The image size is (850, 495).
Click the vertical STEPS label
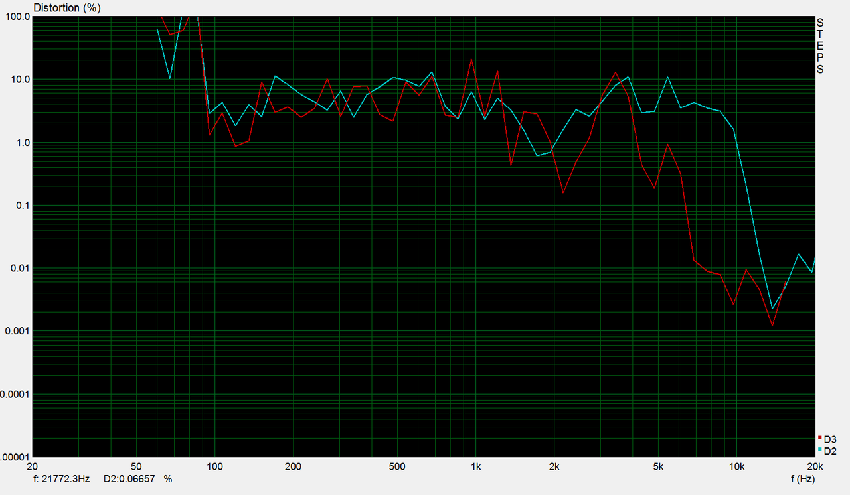click(820, 46)
